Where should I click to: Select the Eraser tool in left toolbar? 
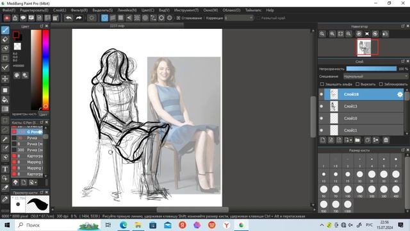5,40
